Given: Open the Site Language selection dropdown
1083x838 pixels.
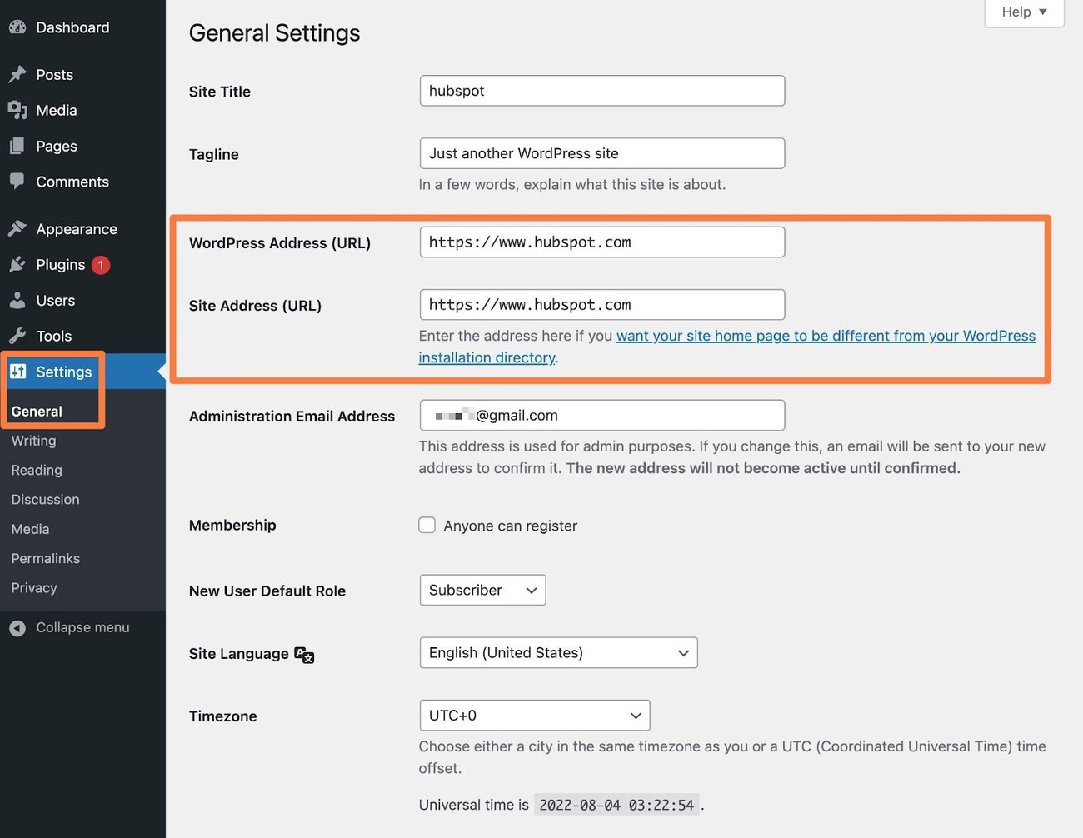Looking at the screenshot, I should [558, 652].
